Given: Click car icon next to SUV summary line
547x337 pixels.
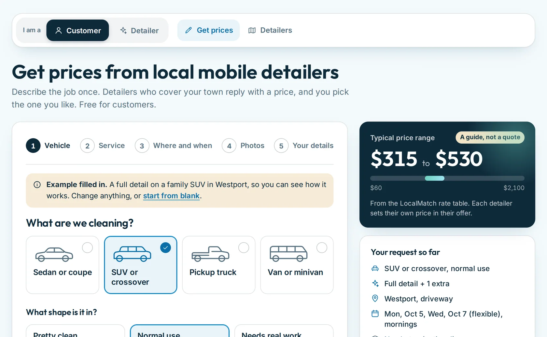Looking at the screenshot, I should [375, 269].
